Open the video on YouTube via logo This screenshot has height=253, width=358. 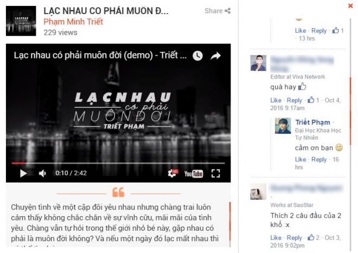(194, 173)
